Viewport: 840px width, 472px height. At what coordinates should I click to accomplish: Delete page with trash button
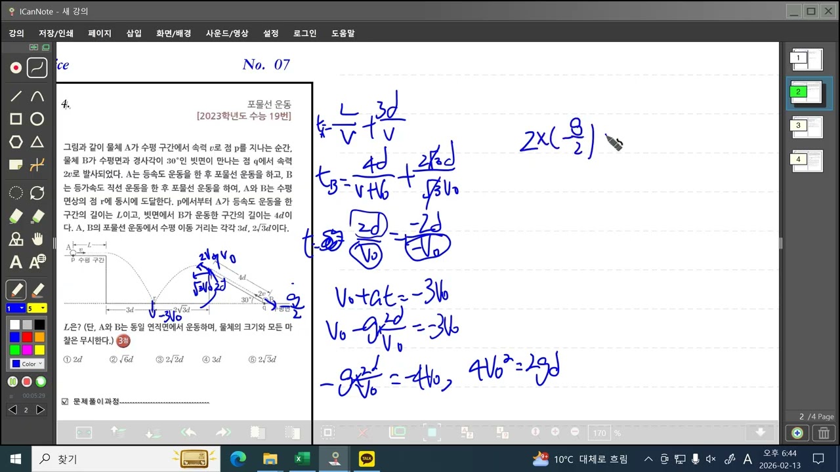[823, 433]
